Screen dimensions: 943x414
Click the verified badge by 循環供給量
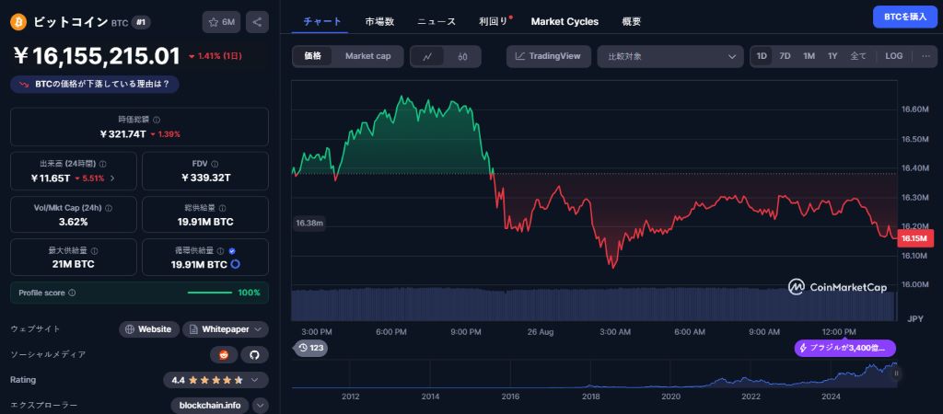point(232,251)
